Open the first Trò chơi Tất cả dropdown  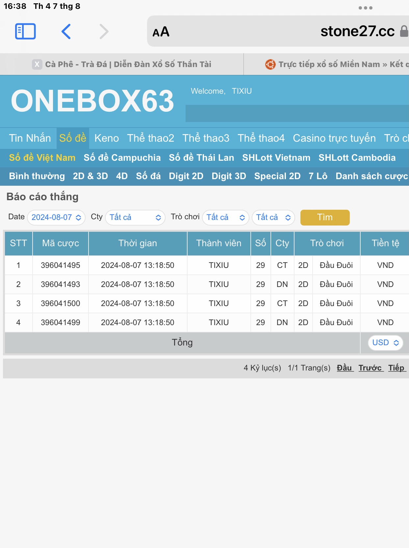pos(225,218)
